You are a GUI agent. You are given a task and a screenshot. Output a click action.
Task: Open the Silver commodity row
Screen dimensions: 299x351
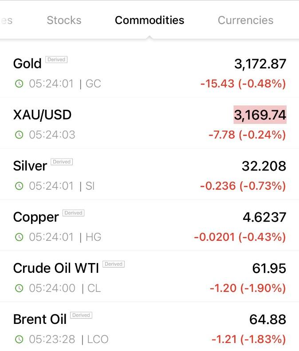pos(149,174)
